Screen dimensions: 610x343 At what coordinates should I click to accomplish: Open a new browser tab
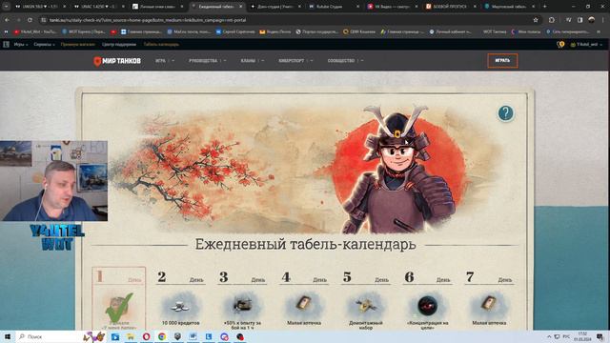[x=544, y=7]
